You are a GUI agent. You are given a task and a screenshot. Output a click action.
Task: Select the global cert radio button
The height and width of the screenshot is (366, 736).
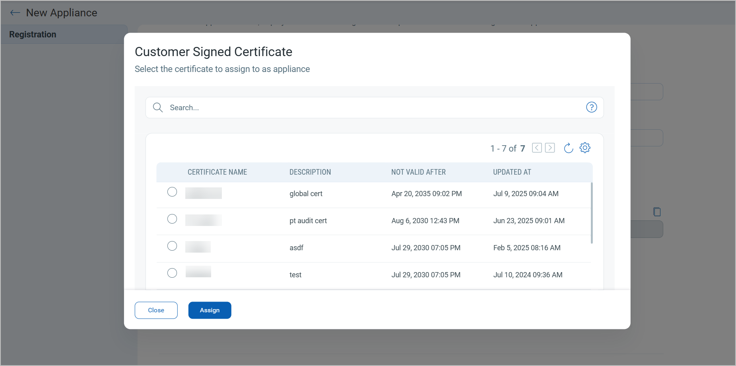coord(172,192)
